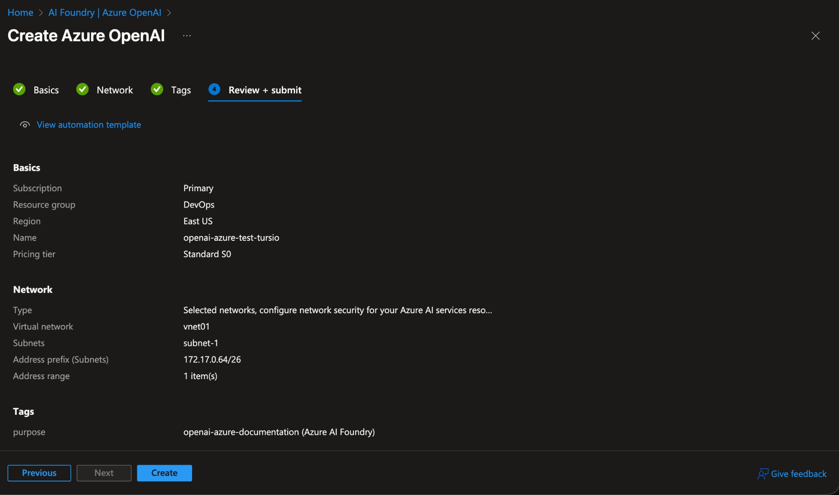839x495 pixels.
Task: Open the ellipsis menu beside the page title
Action: [187, 36]
